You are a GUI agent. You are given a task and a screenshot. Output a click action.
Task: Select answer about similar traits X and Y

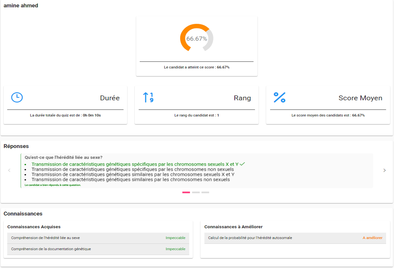(x=133, y=174)
